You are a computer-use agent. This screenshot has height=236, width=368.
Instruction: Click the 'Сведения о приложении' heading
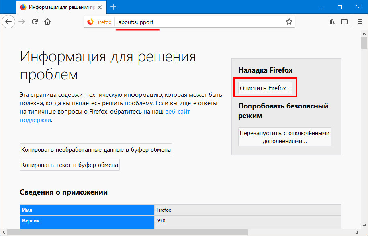(x=63, y=192)
